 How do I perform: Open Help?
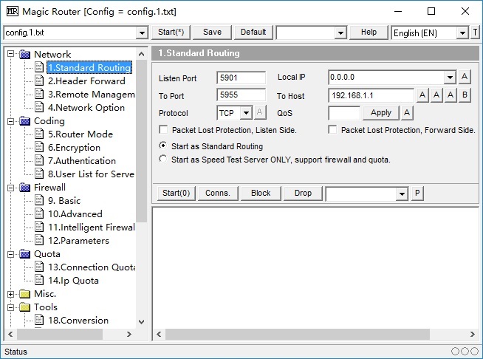pyautogui.click(x=369, y=32)
